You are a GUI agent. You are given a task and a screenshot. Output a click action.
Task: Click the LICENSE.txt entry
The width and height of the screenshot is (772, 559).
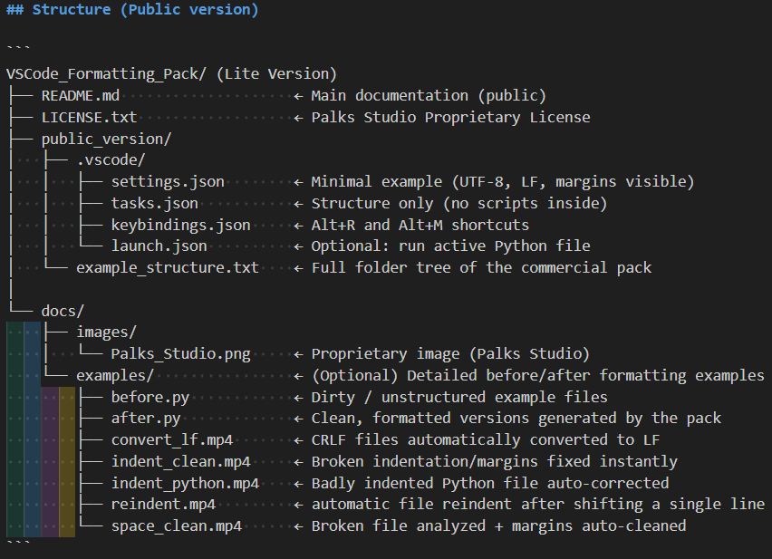(x=89, y=117)
